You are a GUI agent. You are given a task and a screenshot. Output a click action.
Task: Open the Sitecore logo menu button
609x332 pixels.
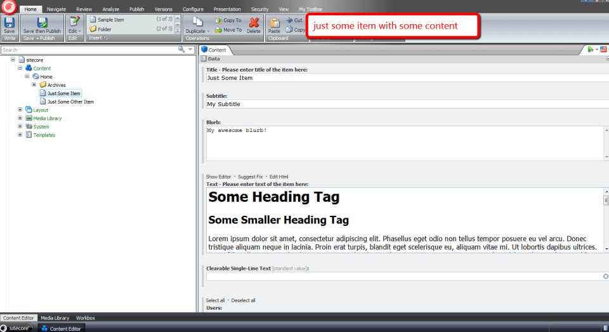(9, 8)
